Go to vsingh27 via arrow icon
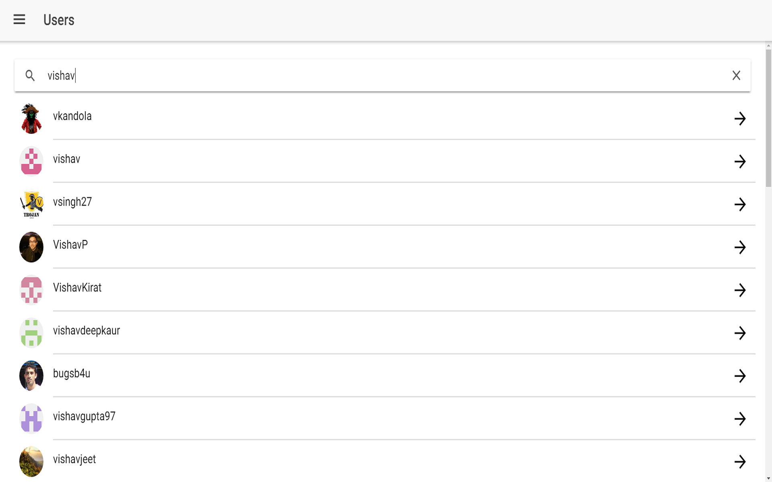Viewport: 772px width, 482px height. (740, 204)
